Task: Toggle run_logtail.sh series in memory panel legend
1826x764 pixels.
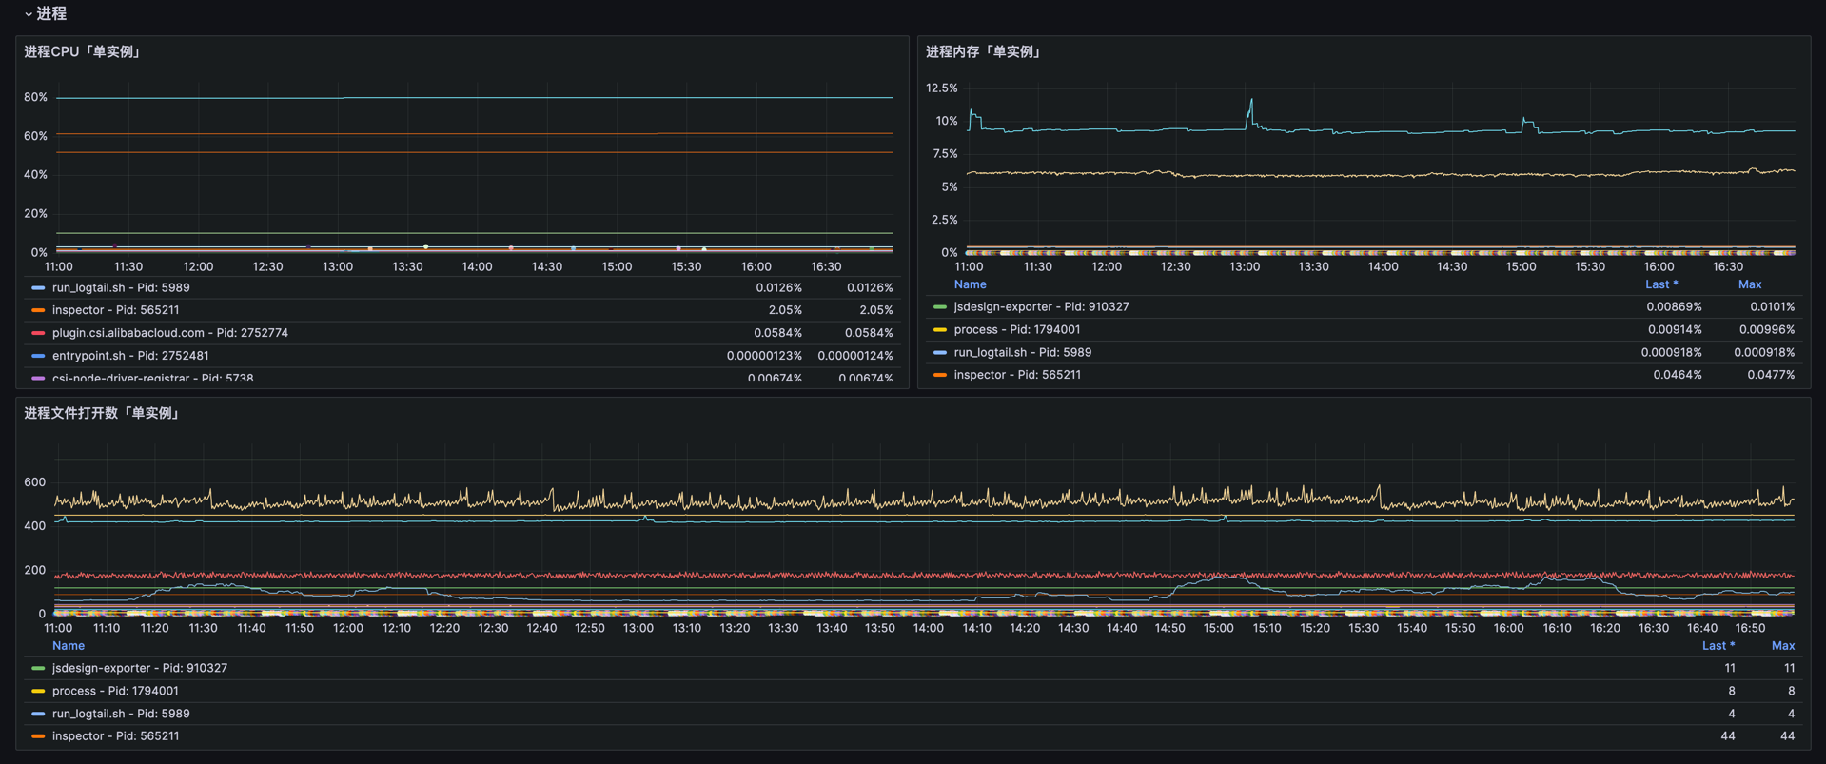Action: click(1022, 352)
